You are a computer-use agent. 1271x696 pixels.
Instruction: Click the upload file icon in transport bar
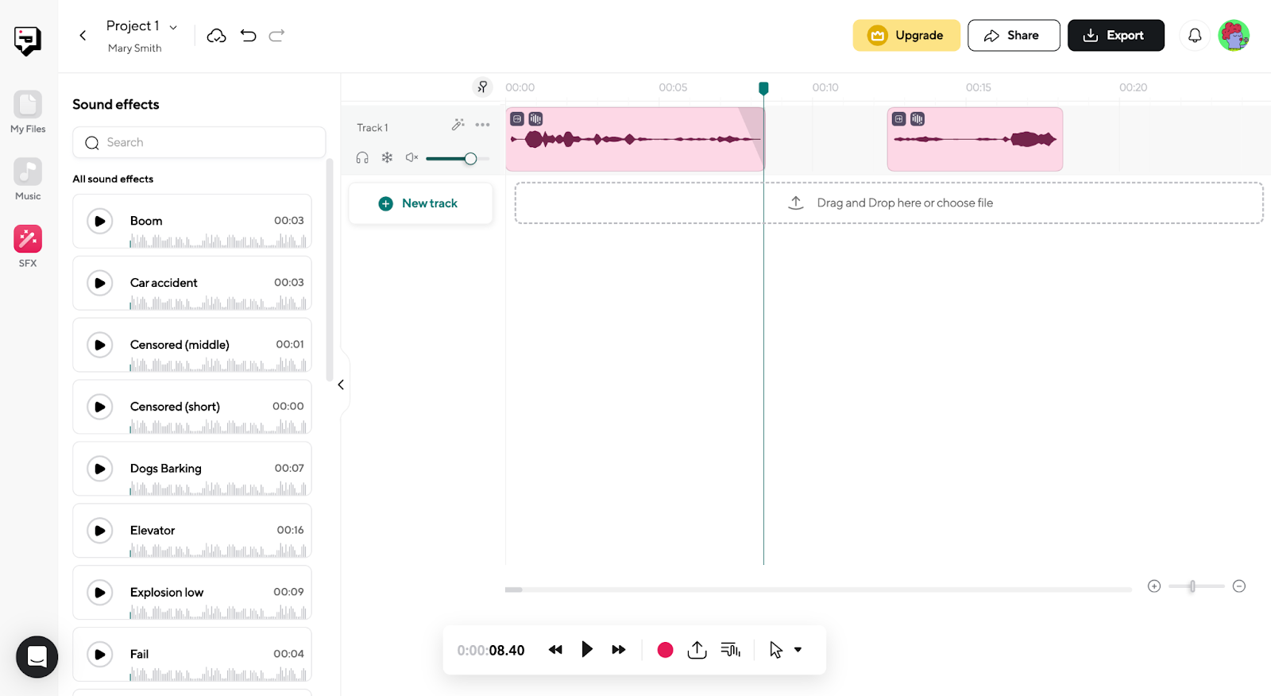[x=697, y=650]
